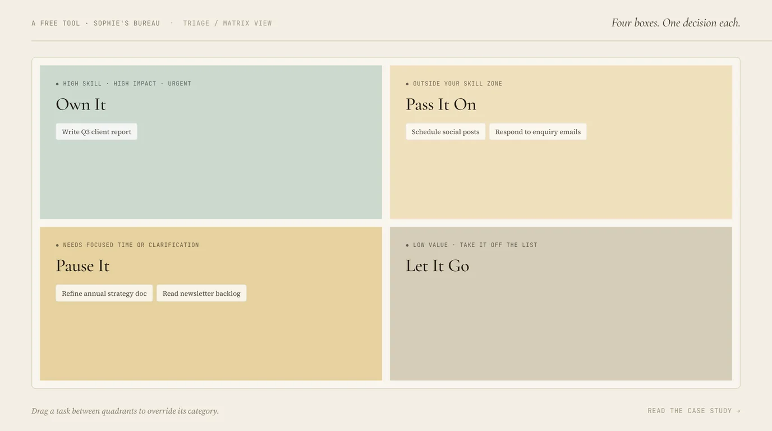The image size is (772, 431).
Task: Click the 'Pass It On' quadrant heading
Action: [x=441, y=104]
